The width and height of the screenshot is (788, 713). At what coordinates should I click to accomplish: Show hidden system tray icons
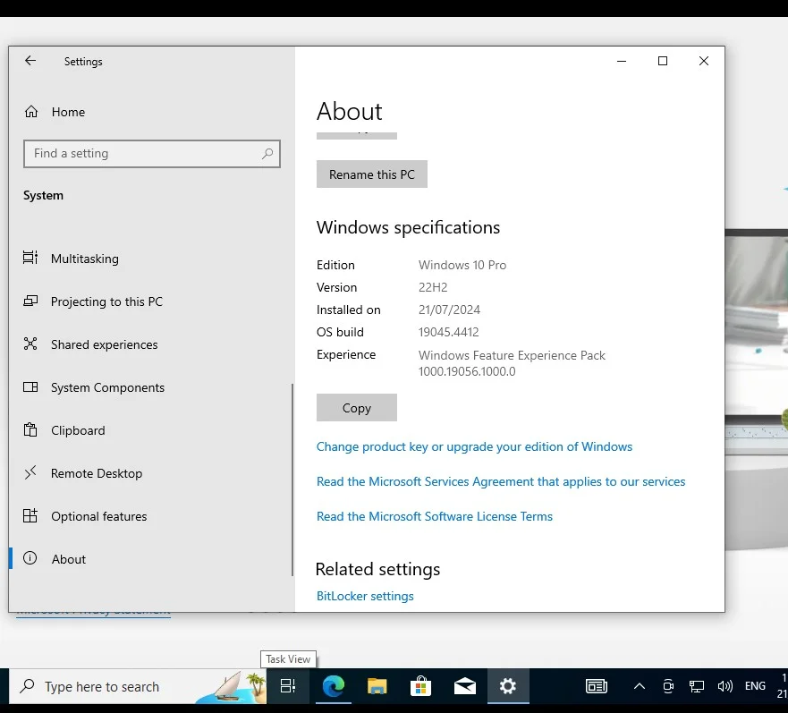click(x=640, y=686)
